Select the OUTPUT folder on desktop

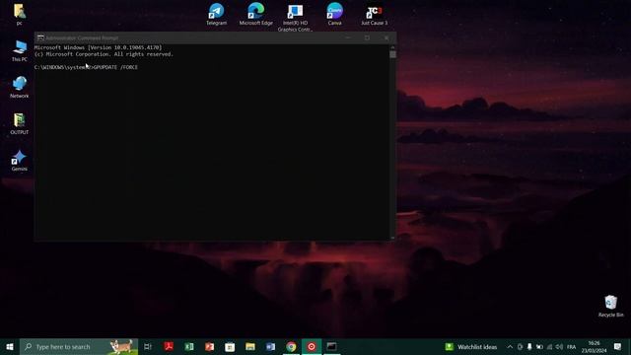[20, 123]
